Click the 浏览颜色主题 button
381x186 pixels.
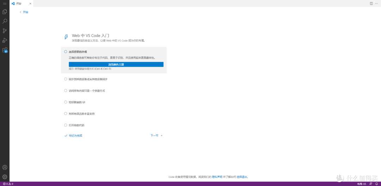pyautogui.click(x=116, y=65)
